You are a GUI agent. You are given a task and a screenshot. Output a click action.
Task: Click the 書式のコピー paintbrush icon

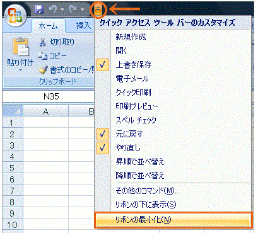[43, 70]
